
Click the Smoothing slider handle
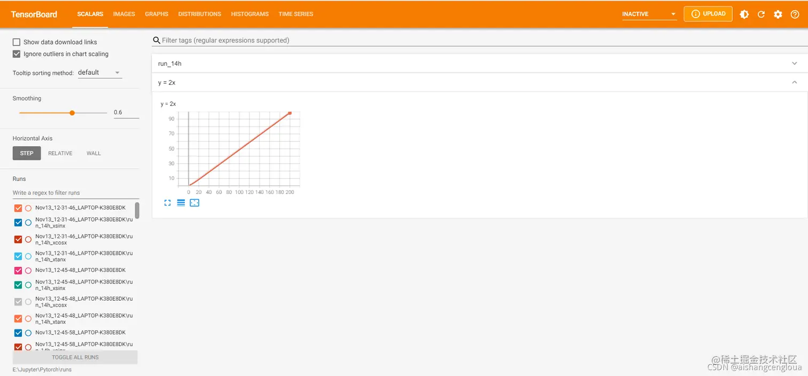72,113
